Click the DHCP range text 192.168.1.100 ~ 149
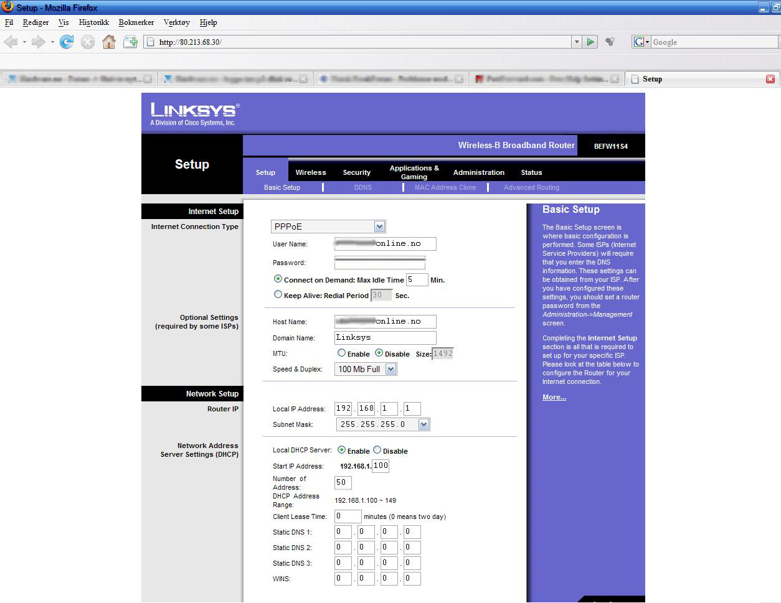This screenshot has width=781, height=603. coord(365,500)
